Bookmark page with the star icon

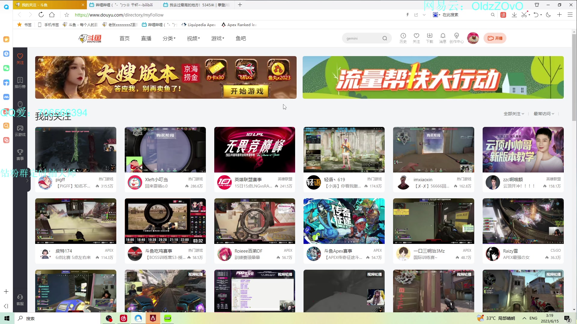[x=67, y=15]
